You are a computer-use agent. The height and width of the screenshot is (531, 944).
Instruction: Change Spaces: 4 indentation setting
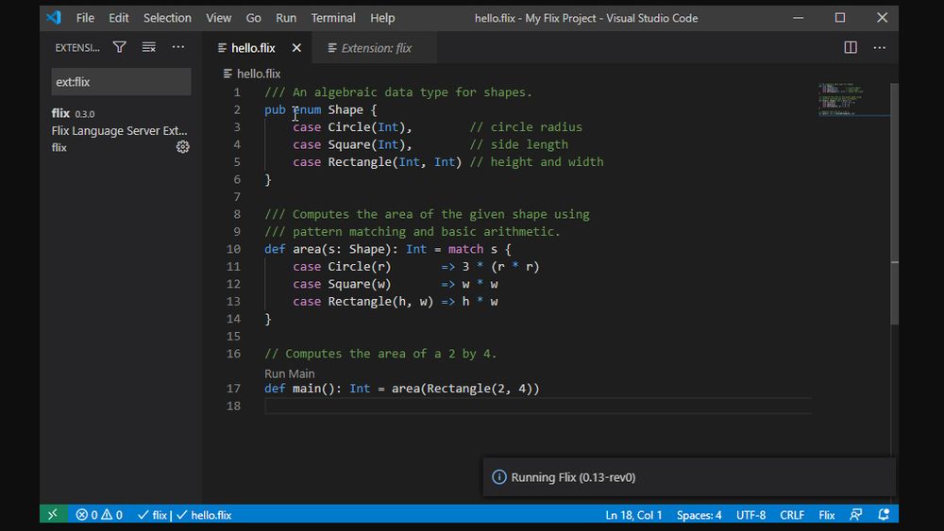pyautogui.click(x=699, y=515)
